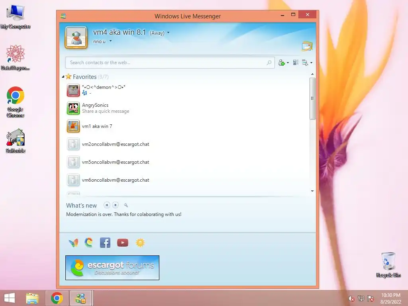Open the weather sun icon
This screenshot has height=306, width=408.
tap(140, 243)
